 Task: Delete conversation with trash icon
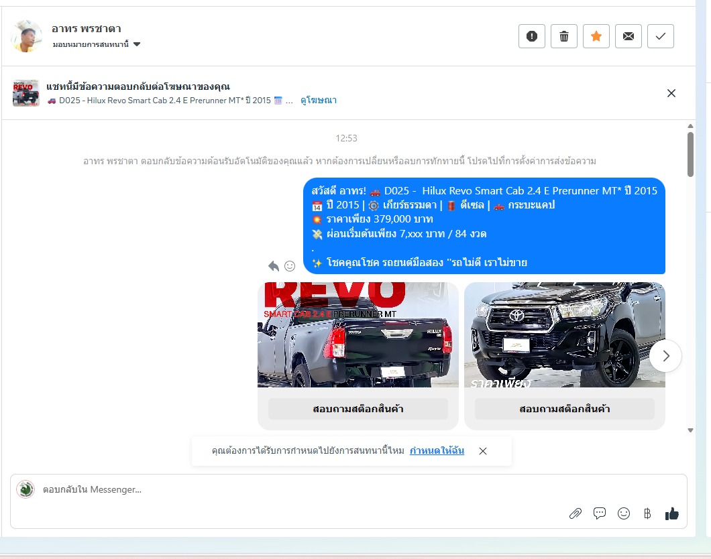pos(563,36)
